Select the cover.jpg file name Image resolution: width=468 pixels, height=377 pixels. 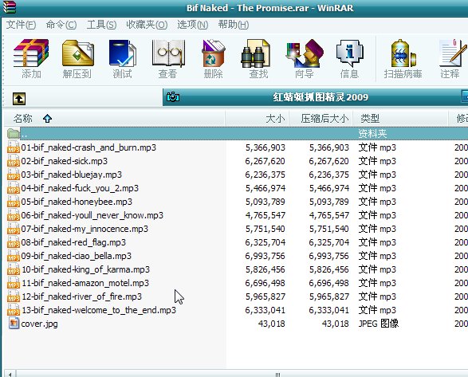[39, 324]
